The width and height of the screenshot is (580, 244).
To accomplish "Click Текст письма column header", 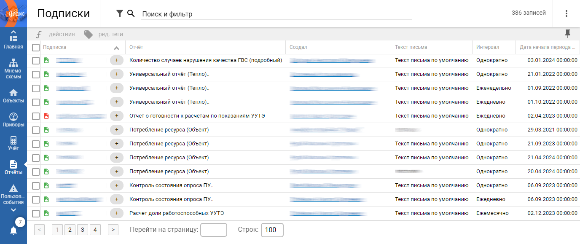I will (x=432, y=47).
